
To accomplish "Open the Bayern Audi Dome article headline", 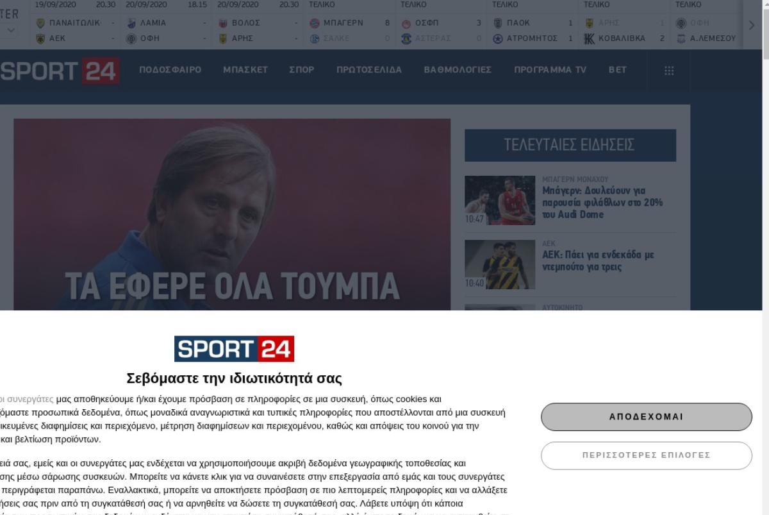I will pos(603,203).
